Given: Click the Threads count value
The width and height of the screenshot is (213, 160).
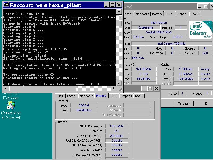Looking at the screenshot, I should pyautogui.click(x=207, y=93).
